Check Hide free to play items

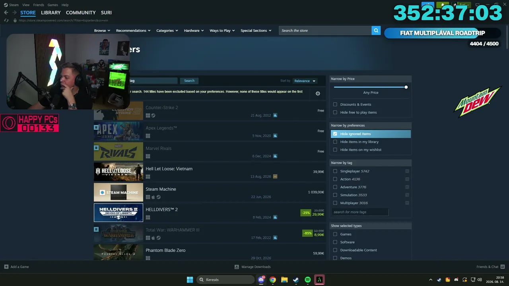tap(335, 112)
